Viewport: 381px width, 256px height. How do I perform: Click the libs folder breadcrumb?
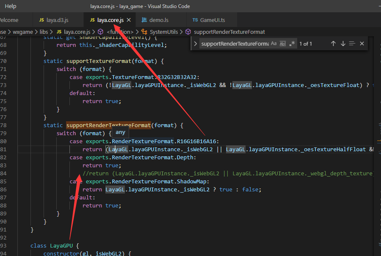pyautogui.click(x=44, y=32)
